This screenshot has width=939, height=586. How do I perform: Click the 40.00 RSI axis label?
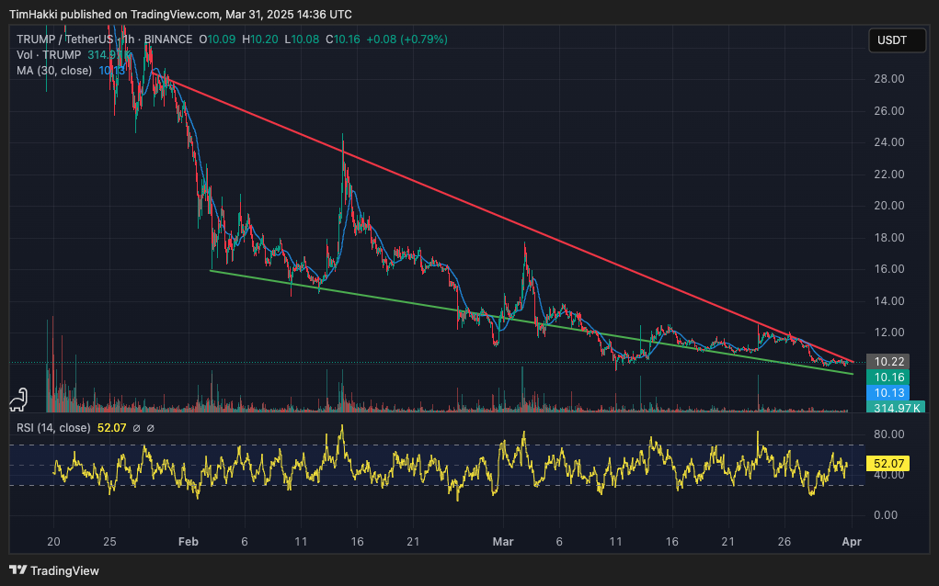(x=889, y=475)
